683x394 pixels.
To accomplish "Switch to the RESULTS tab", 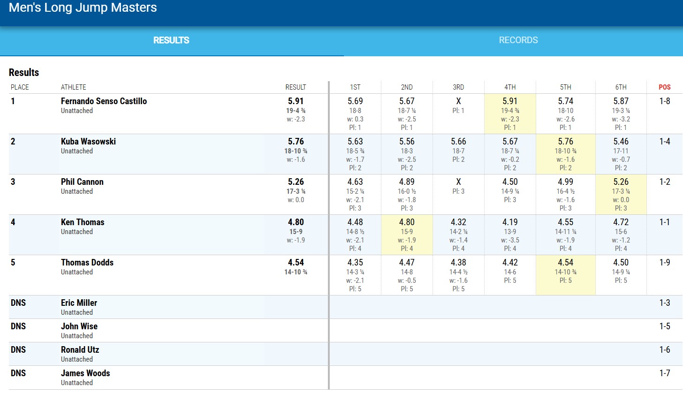I will (171, 40).
